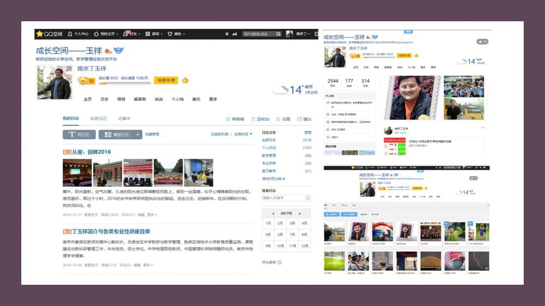Open the 发表时间 sort dropdown
This screenshot has height=306, width=545.
243,134
